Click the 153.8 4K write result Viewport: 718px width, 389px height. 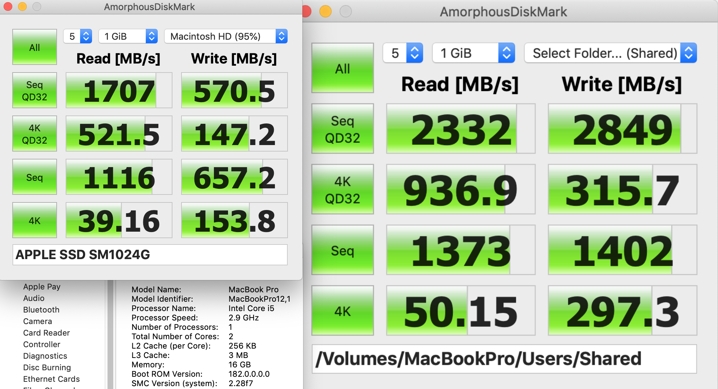(235, 220)
